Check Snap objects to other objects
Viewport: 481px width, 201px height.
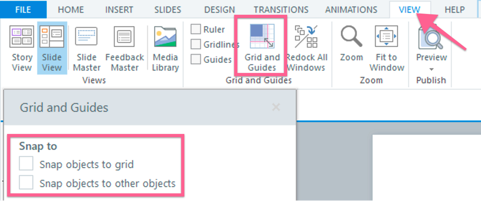point(26,183)
